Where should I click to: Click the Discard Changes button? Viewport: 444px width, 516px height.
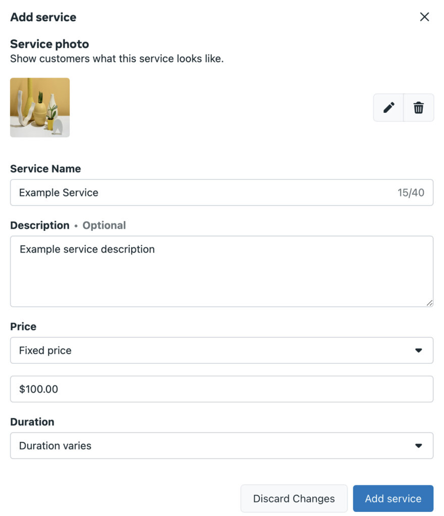(294, 498)
